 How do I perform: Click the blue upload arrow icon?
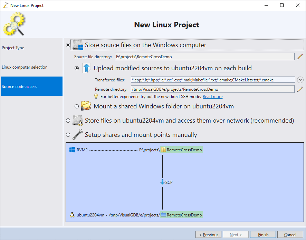click(x=86, y=68)
